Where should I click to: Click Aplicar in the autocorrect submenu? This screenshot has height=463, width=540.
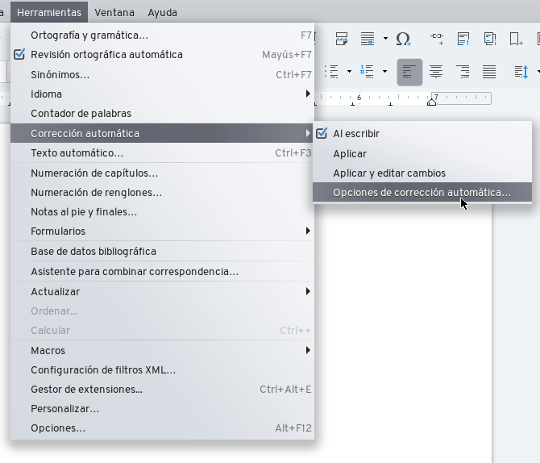pos(422,153)
